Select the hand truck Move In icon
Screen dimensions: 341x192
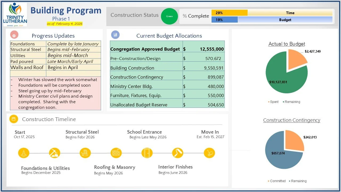pos(209,153)
